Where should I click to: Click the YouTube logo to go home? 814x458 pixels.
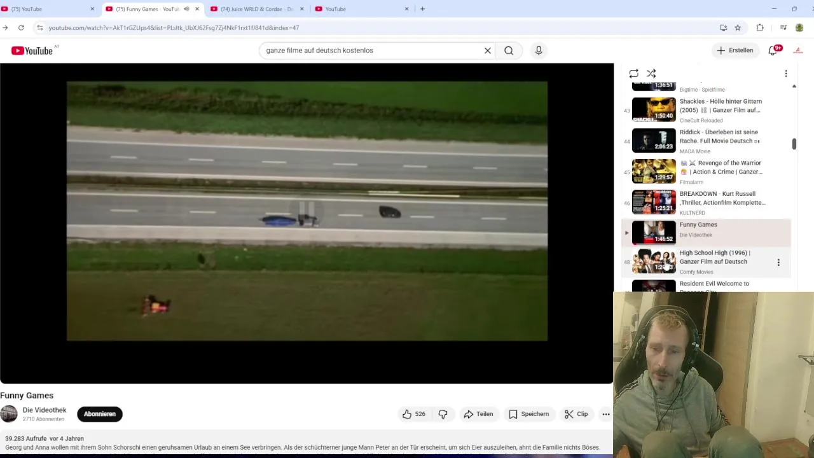pos(32,51)
